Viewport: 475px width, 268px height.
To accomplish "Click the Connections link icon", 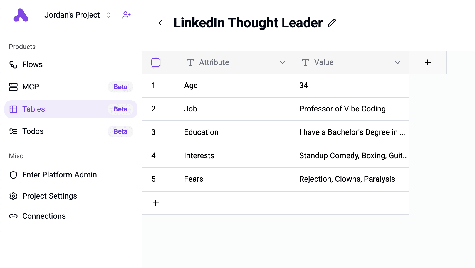I will pos(13,216).
